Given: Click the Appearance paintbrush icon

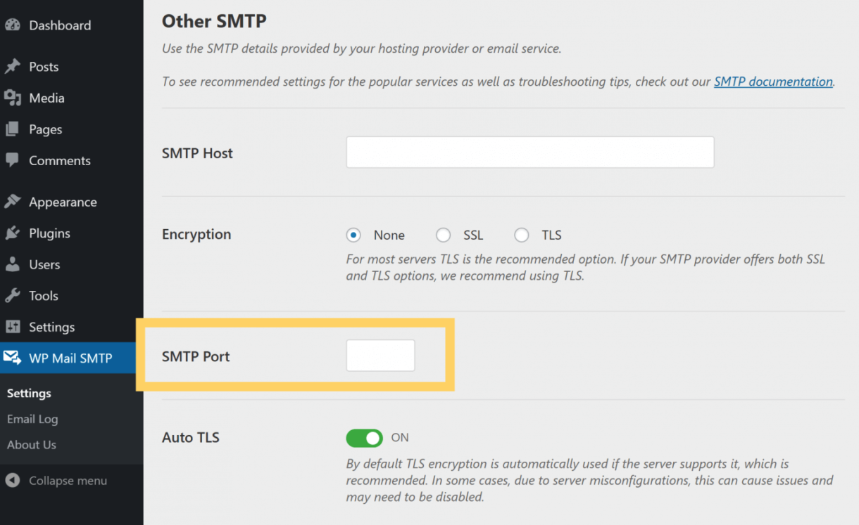Looking at the screenshot, I should [14, 201].
